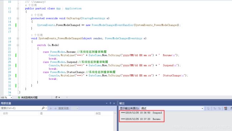Go to next message in Output toolbar
The width and height of the screenshot is (232, 131).
(x=220, y=109)
